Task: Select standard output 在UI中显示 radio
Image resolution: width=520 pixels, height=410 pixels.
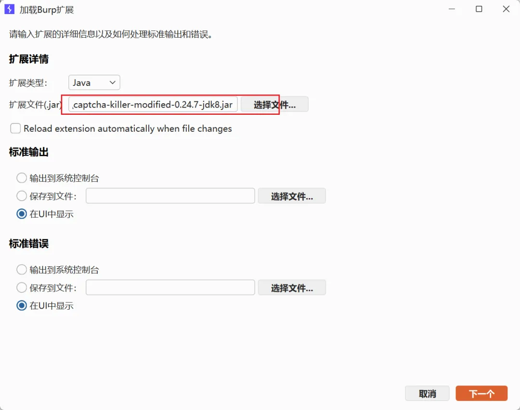Action: coord(22,214)
